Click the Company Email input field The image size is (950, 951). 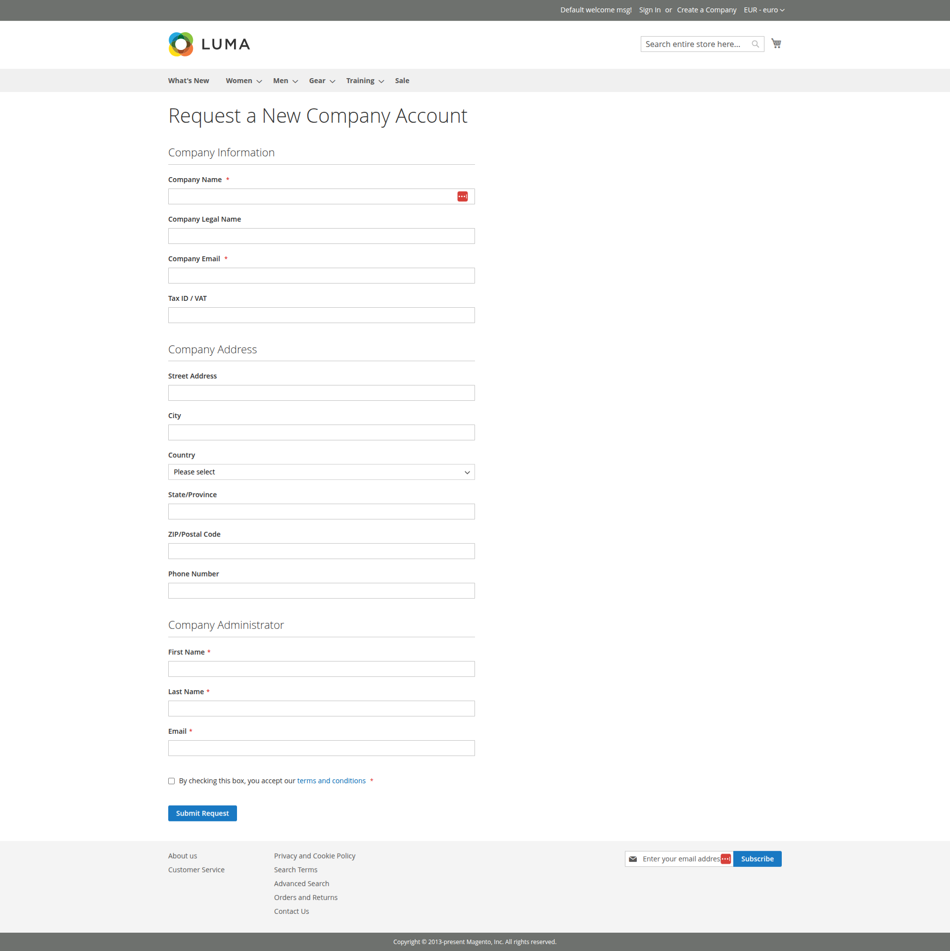click(321, 275)
